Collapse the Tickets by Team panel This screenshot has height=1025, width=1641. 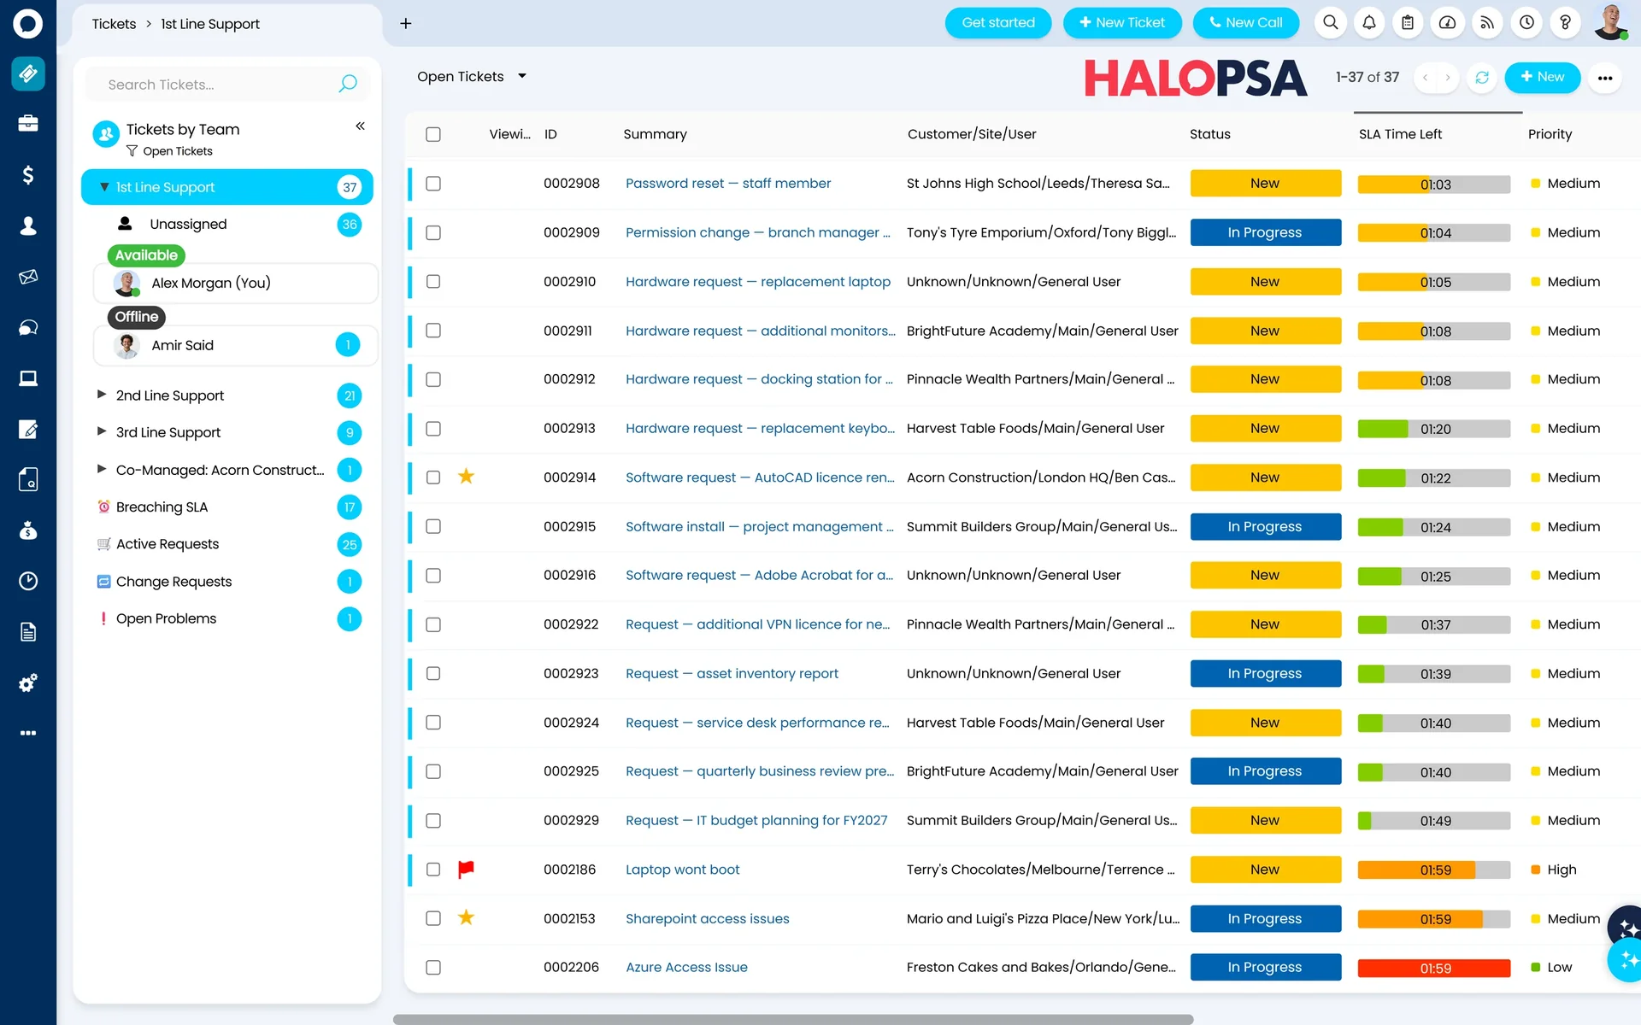pos(361,126)
